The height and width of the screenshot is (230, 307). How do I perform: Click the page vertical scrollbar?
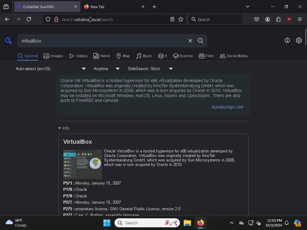tap(306, 37)
